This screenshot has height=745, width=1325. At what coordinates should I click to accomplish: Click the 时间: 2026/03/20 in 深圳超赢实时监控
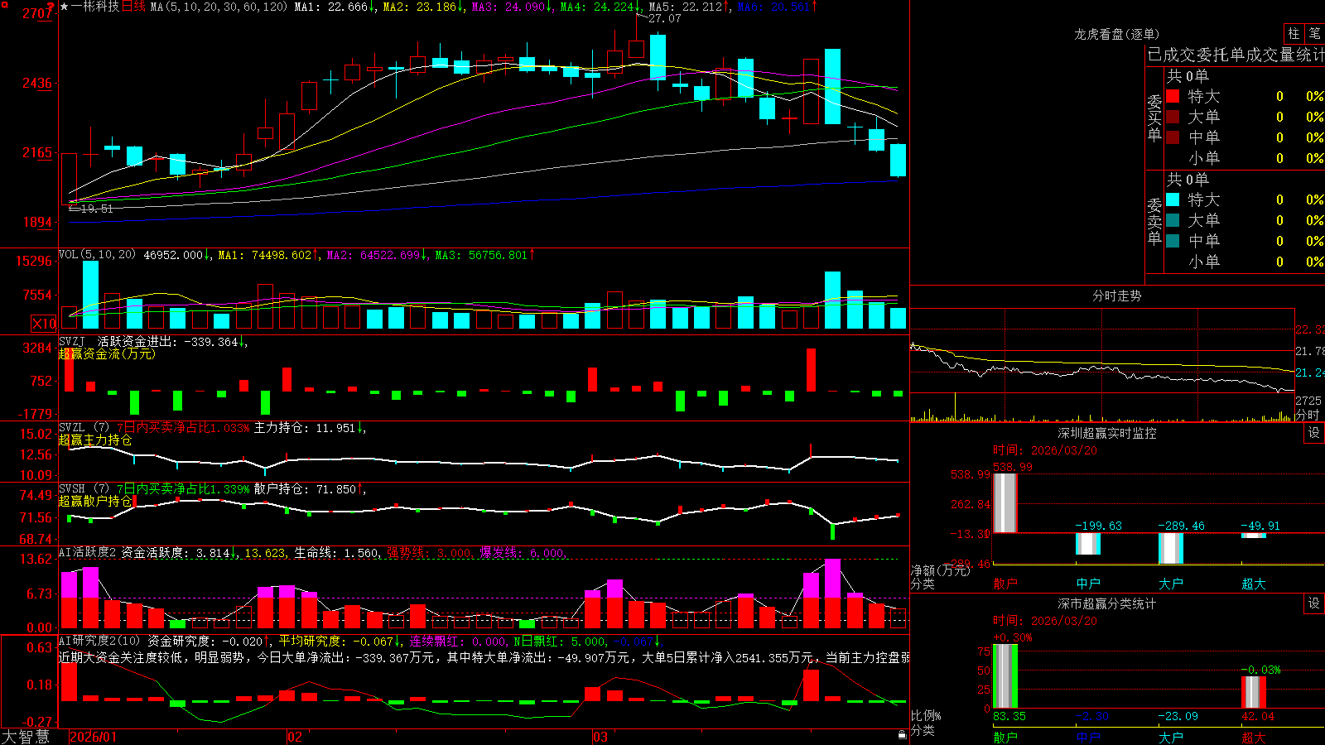pyautogui.click(x=1045, y=450)
